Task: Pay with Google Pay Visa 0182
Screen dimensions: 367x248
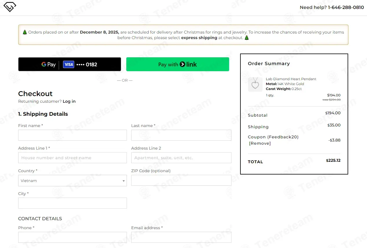Action: coord(70,64)
